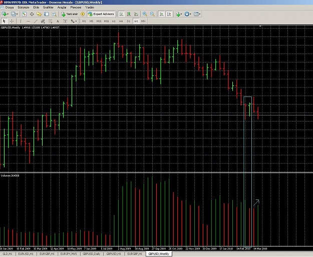Select the GBPUSD,Weekly chart tab

[159, 254]
